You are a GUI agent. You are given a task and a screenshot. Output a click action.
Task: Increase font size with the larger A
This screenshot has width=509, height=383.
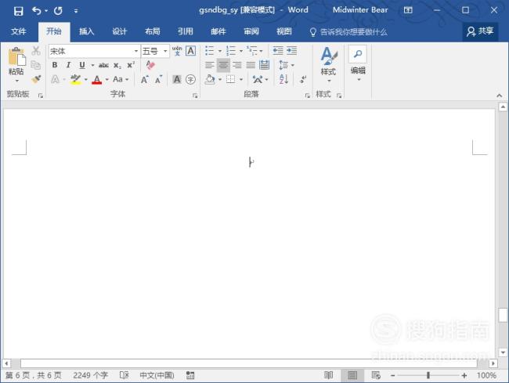(x=145, y=79)
